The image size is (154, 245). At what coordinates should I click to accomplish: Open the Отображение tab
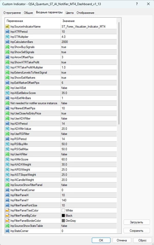pyautogui.click(x=85, y=13)
